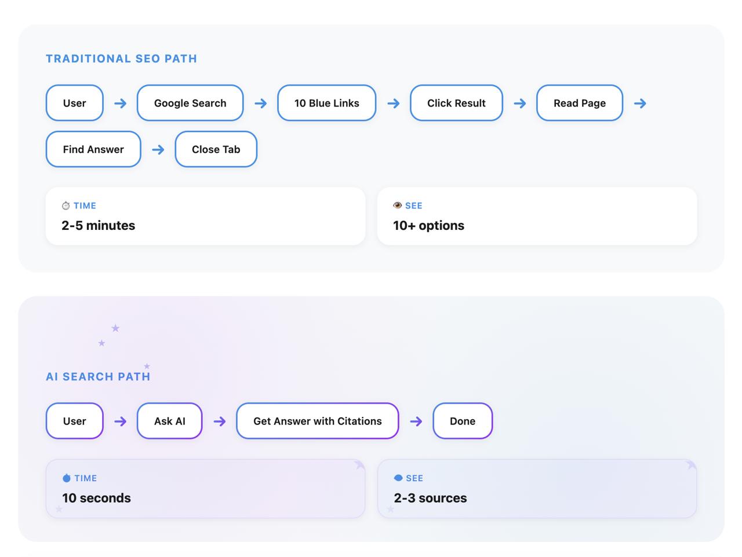Click the 'TIME' label above '2-5 minutes'
The width and height of the screenshot is (742, 557).
pos(85,206)
